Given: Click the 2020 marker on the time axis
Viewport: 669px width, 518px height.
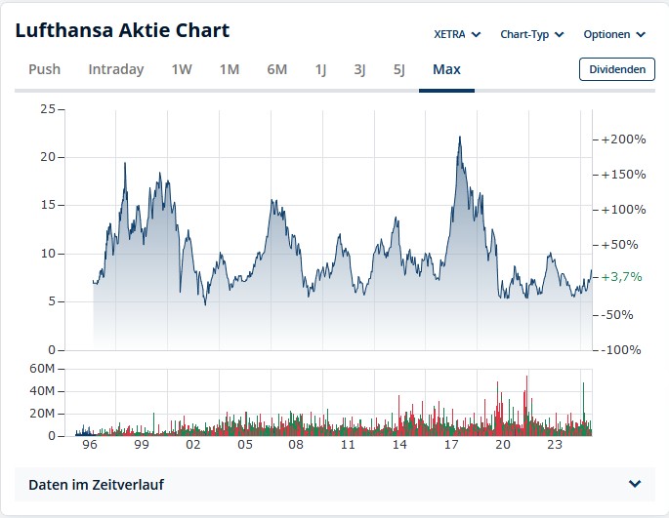Looking at the screenshot, I should 503,445.
